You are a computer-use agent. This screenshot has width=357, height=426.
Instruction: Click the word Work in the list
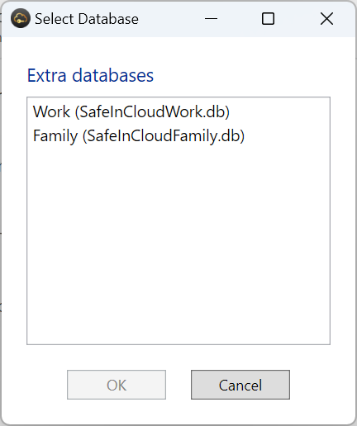coord(51,111)
